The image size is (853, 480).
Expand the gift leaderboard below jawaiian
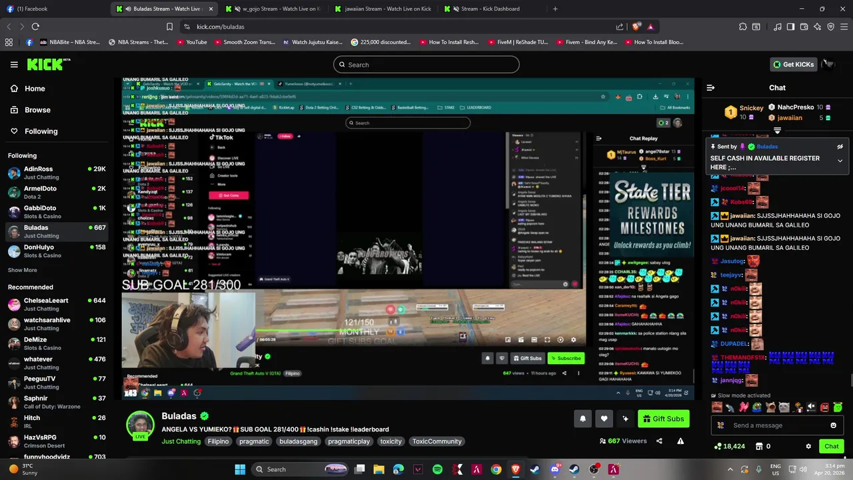(x=777, y=130)
